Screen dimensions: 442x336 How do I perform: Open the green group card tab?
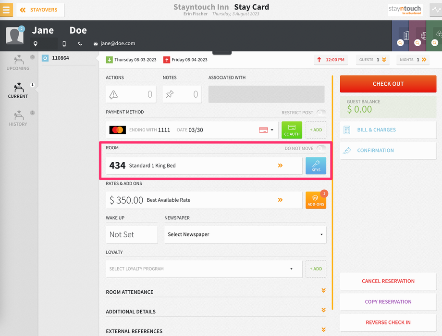tap(434, 36)
